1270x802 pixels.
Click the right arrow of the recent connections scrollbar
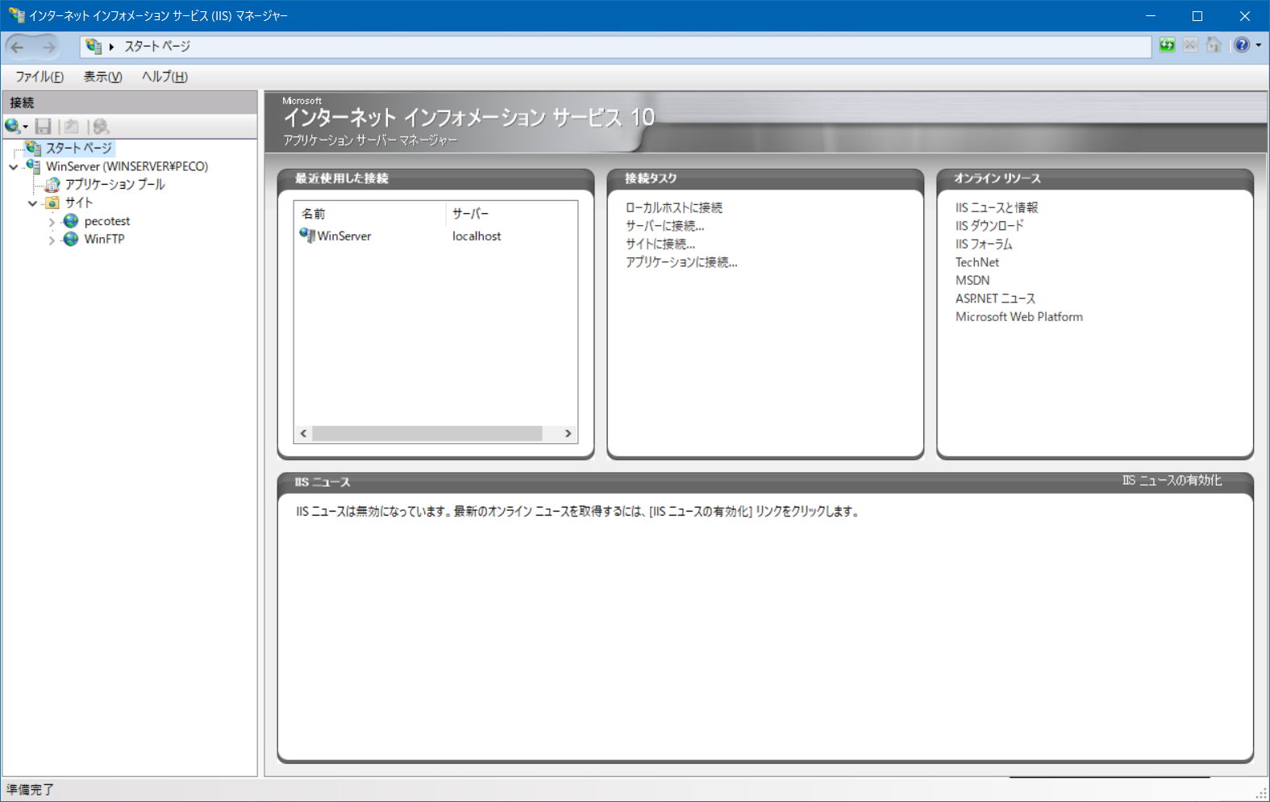click(x=568, y=433)
